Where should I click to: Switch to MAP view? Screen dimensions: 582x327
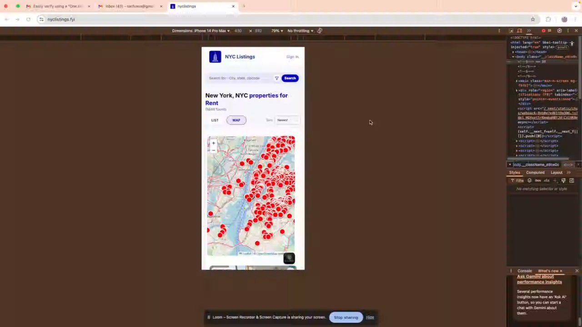click(x=236, y=120)
